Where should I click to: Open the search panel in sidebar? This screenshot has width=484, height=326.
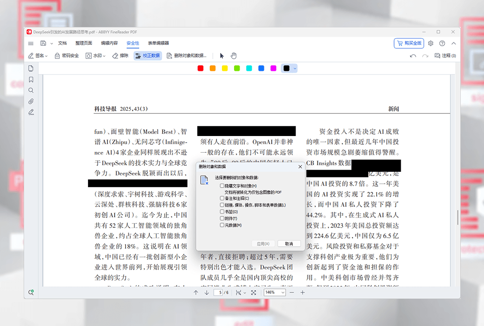(x=31, y=90)
